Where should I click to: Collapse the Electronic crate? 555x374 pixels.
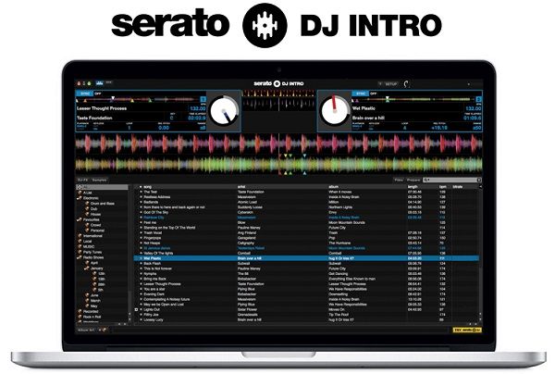coord(80,198)
